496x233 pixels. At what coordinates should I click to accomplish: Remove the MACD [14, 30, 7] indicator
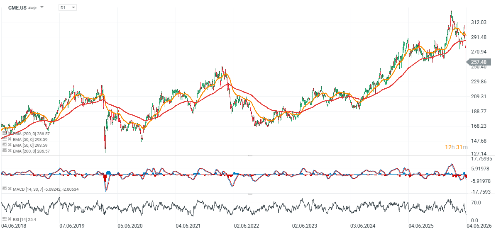(10, 189)
